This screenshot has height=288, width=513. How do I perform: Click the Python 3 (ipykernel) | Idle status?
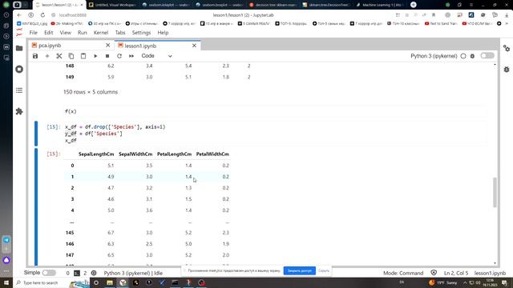(133, 273)
